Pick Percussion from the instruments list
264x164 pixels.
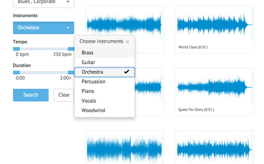click(104, 82)
